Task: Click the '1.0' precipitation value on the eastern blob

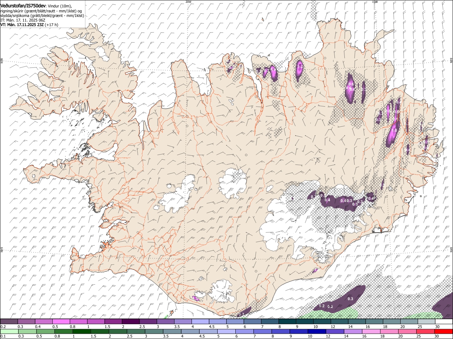Action: 395,130
